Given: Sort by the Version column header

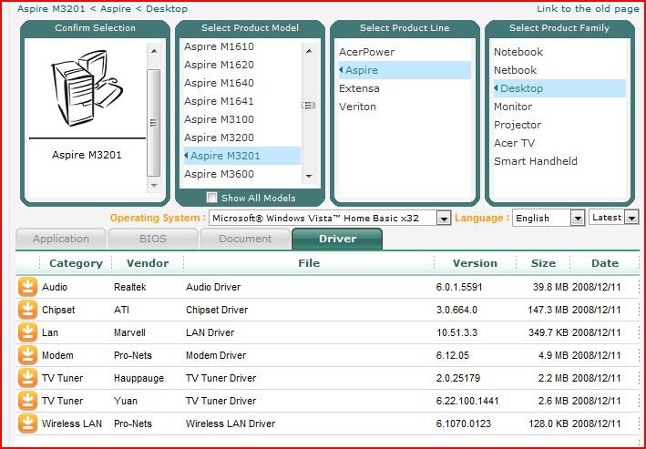Looking at the screenshot, I should 475,263.
